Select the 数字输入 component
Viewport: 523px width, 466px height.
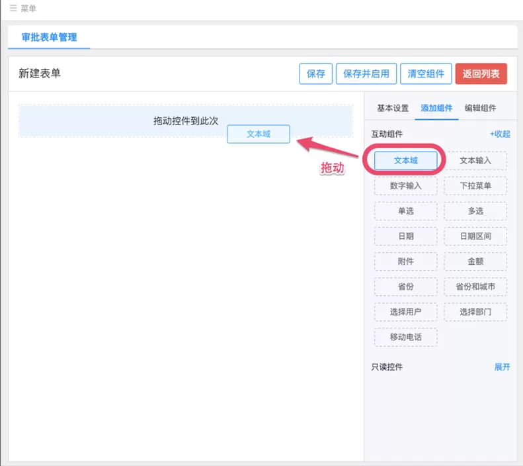click(405, 185)
